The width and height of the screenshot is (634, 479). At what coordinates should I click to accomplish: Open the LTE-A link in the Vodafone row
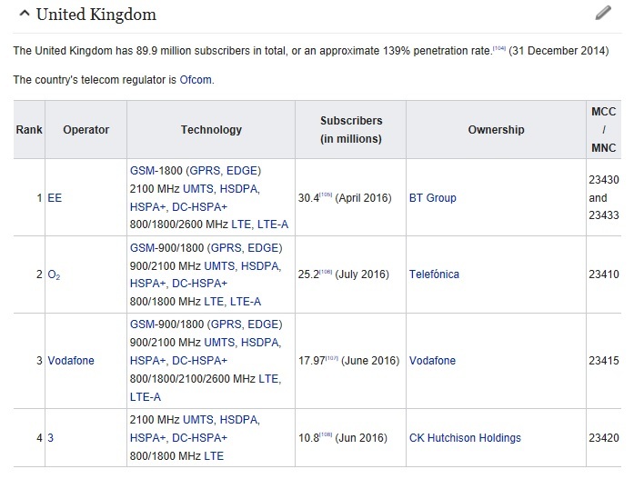click(x=147, y=396)
